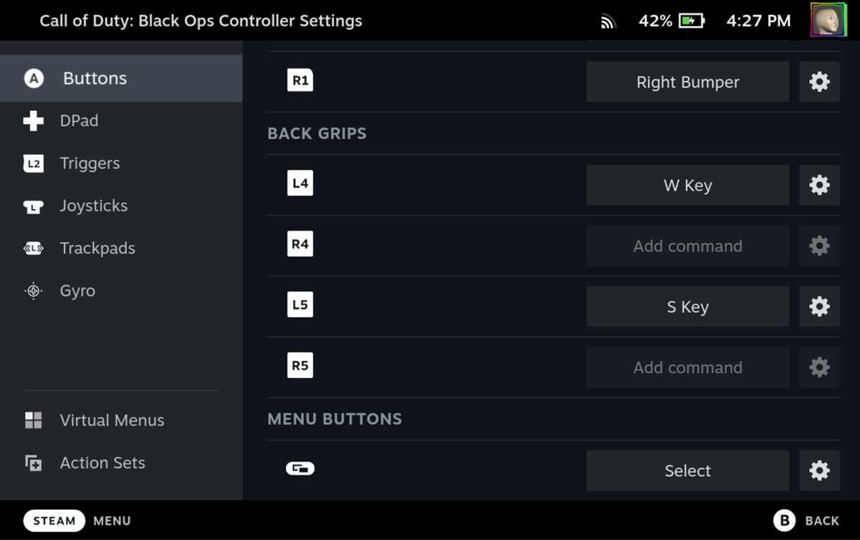
Task: Open the Trackpads section
Action: pos(97,249)
